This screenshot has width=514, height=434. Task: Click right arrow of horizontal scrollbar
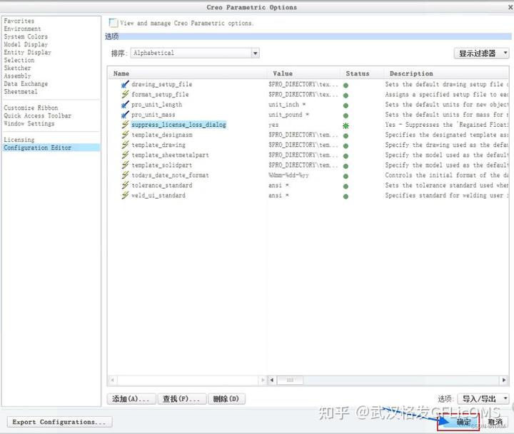[504, 380]
